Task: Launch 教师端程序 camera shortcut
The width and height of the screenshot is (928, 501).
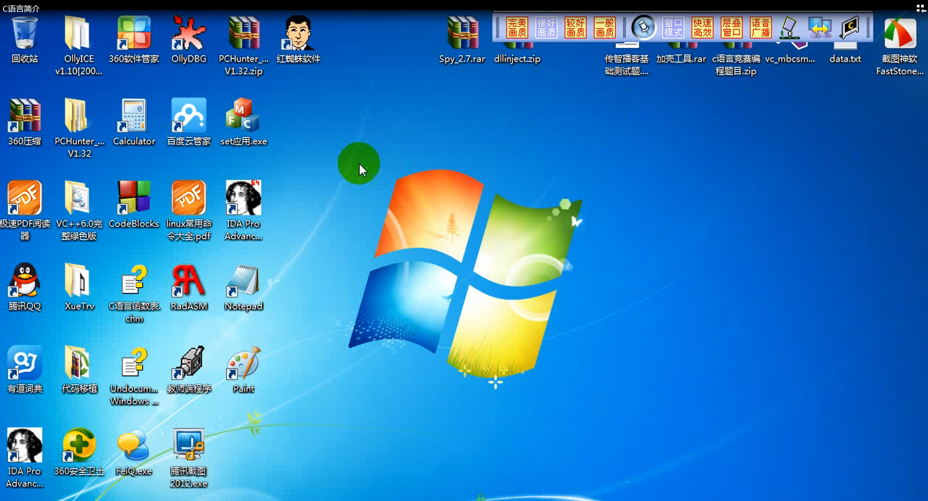Action: pos(189,362)
